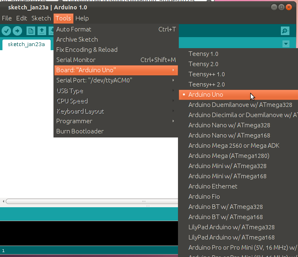The image size is (298, 257).
Task: Open the Help menu
Action: (82, 18)
